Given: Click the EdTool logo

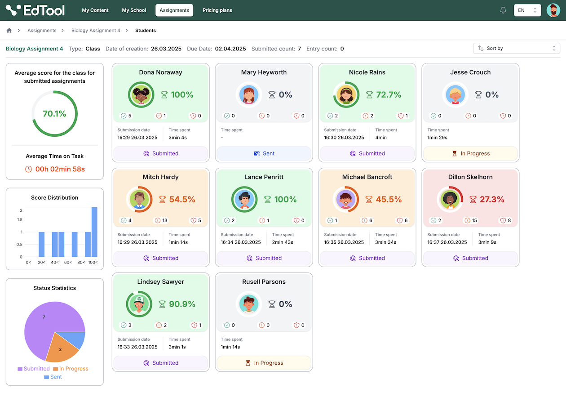Looking at the screenshot, I should tap(35, 10).
